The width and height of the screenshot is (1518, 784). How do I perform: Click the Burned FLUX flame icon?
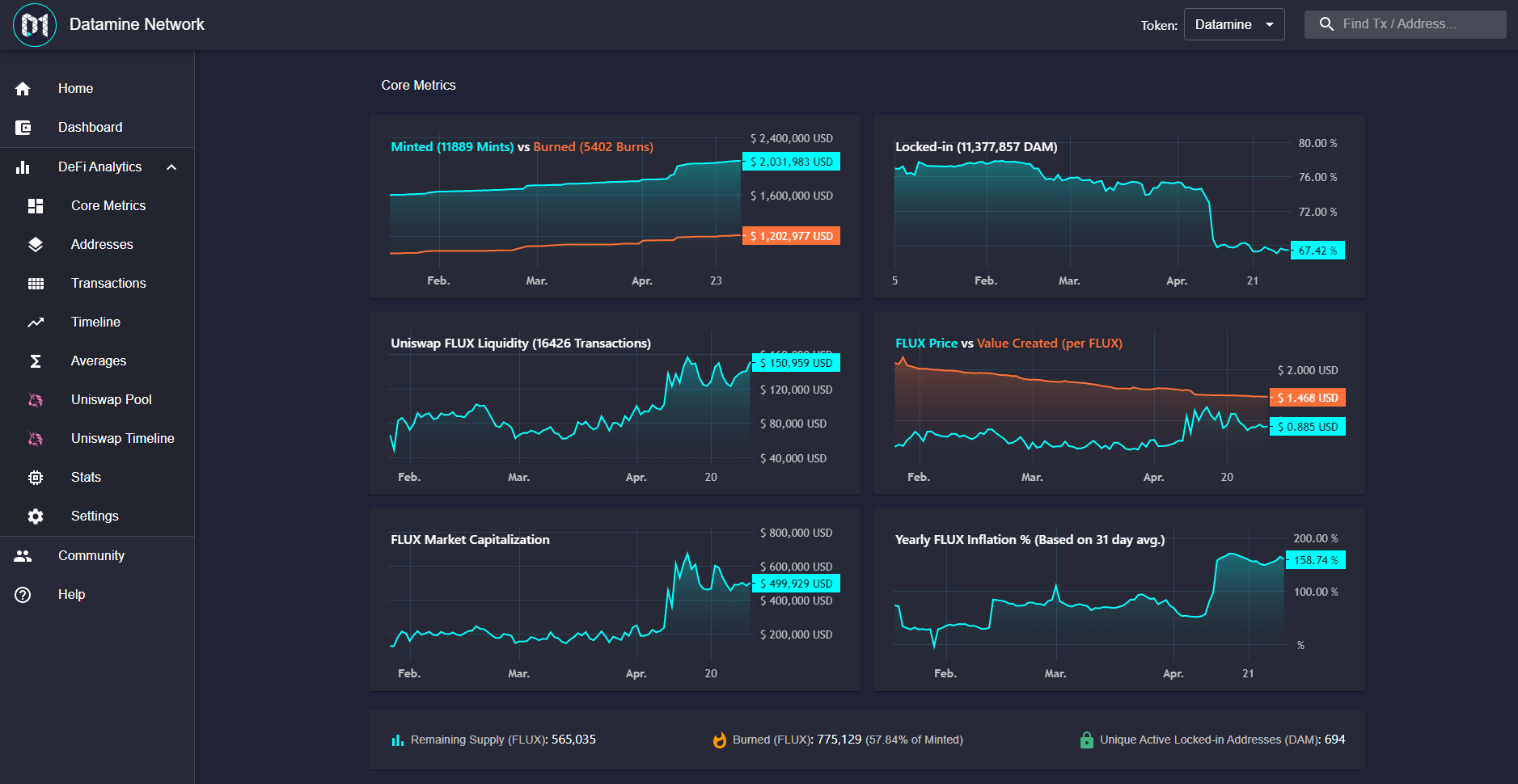point(719,740)
